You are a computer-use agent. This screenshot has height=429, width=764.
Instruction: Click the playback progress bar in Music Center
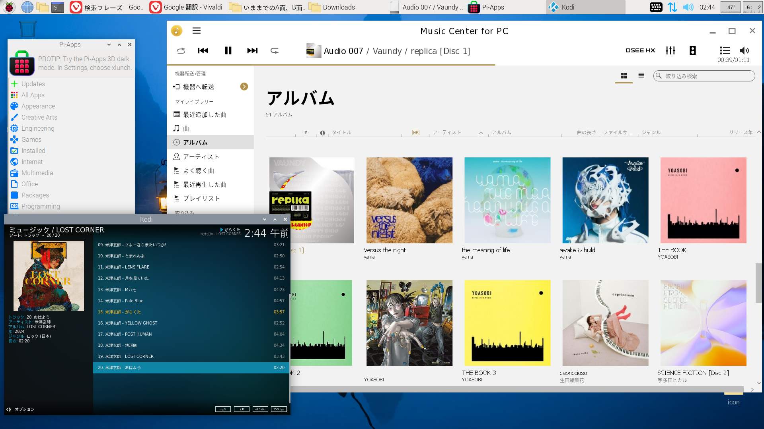pyautogui.click(x=464, y=64)
